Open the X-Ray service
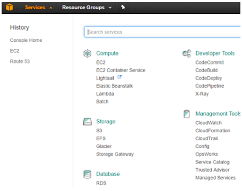 [x=202, y=94]
